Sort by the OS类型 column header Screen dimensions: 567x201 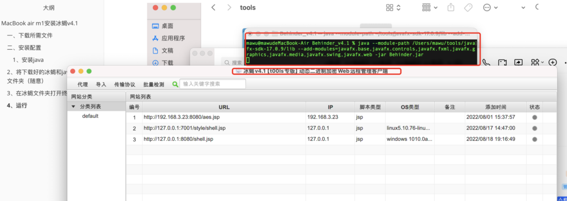[x=410, y=107]
